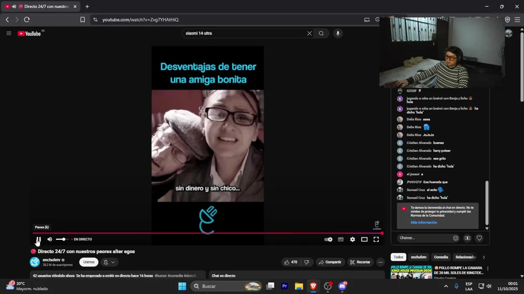
Task: Go back in the browser
Action: [7, 20]
